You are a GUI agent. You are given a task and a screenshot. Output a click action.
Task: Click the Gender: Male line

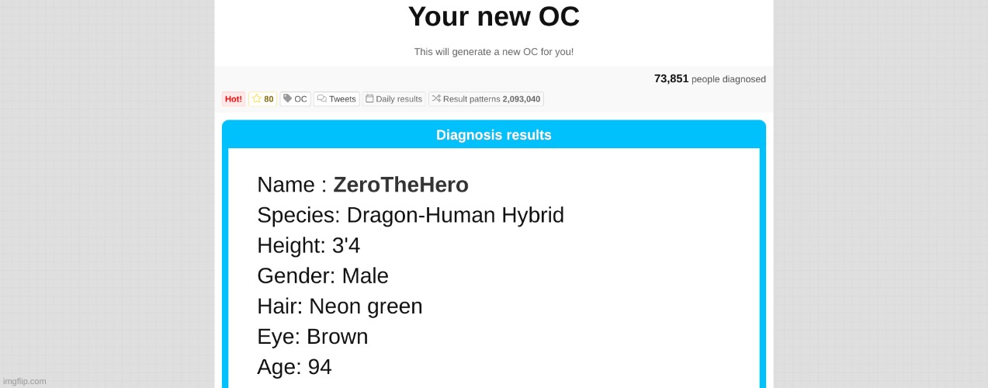[x=322, y=275]
